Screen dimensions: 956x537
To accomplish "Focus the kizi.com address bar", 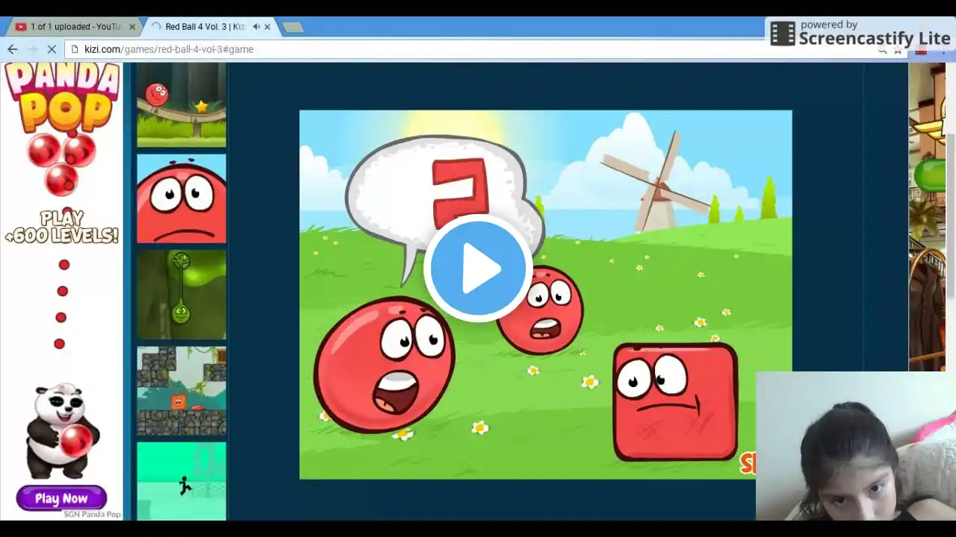I will click(478, 49).
